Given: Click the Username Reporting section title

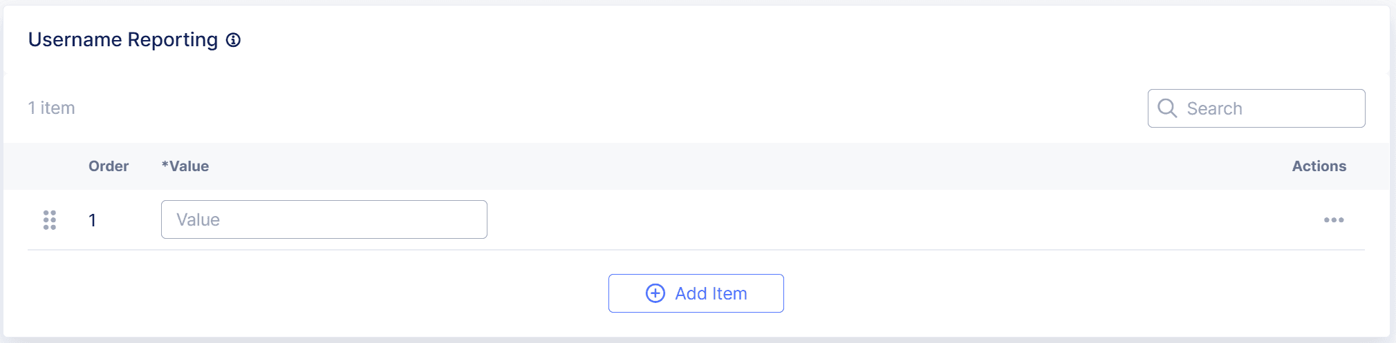Looking at the screenshot, I should 123,40.
